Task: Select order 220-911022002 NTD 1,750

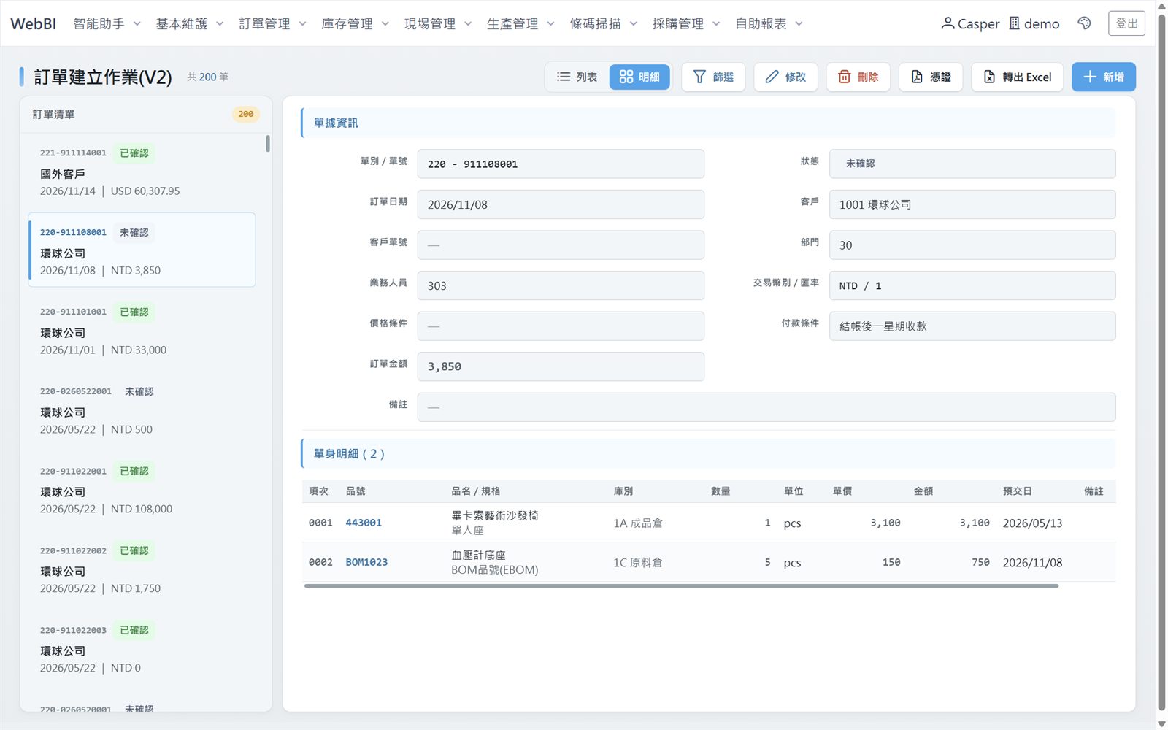Action: pos(142,569)
